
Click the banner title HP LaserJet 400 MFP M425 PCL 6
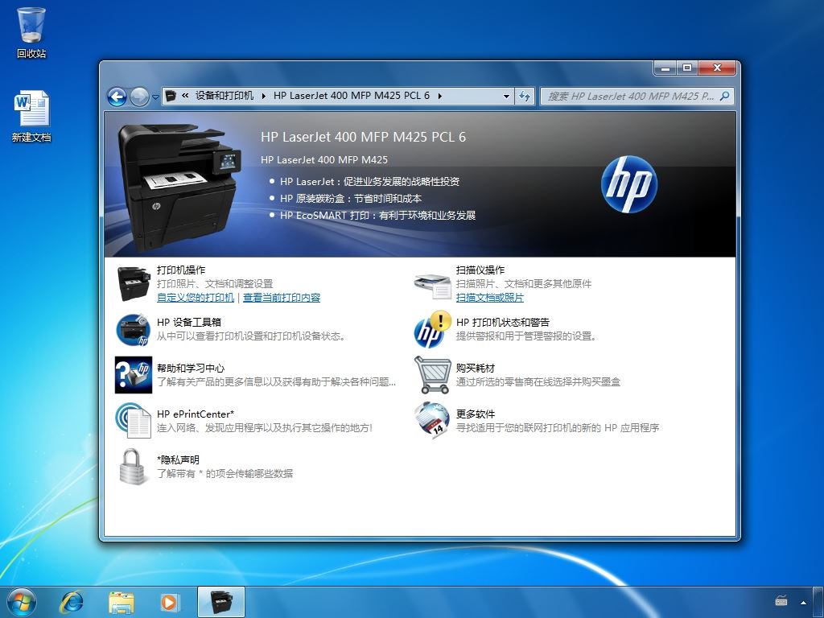[x=363, y=137]
